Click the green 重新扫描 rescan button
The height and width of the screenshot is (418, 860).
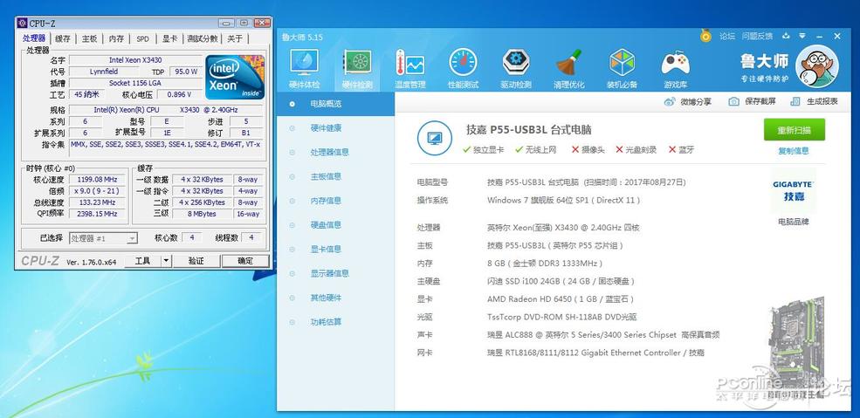[795, 130]
